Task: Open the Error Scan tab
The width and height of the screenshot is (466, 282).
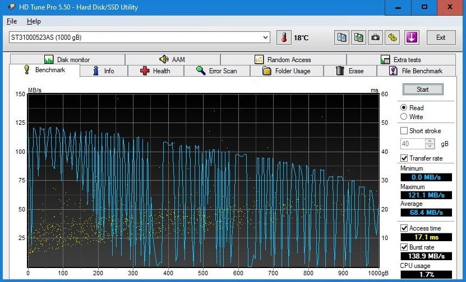Action: [x=217, y=71]
